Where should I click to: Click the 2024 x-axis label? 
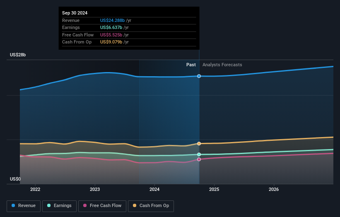tap(154, 190)
